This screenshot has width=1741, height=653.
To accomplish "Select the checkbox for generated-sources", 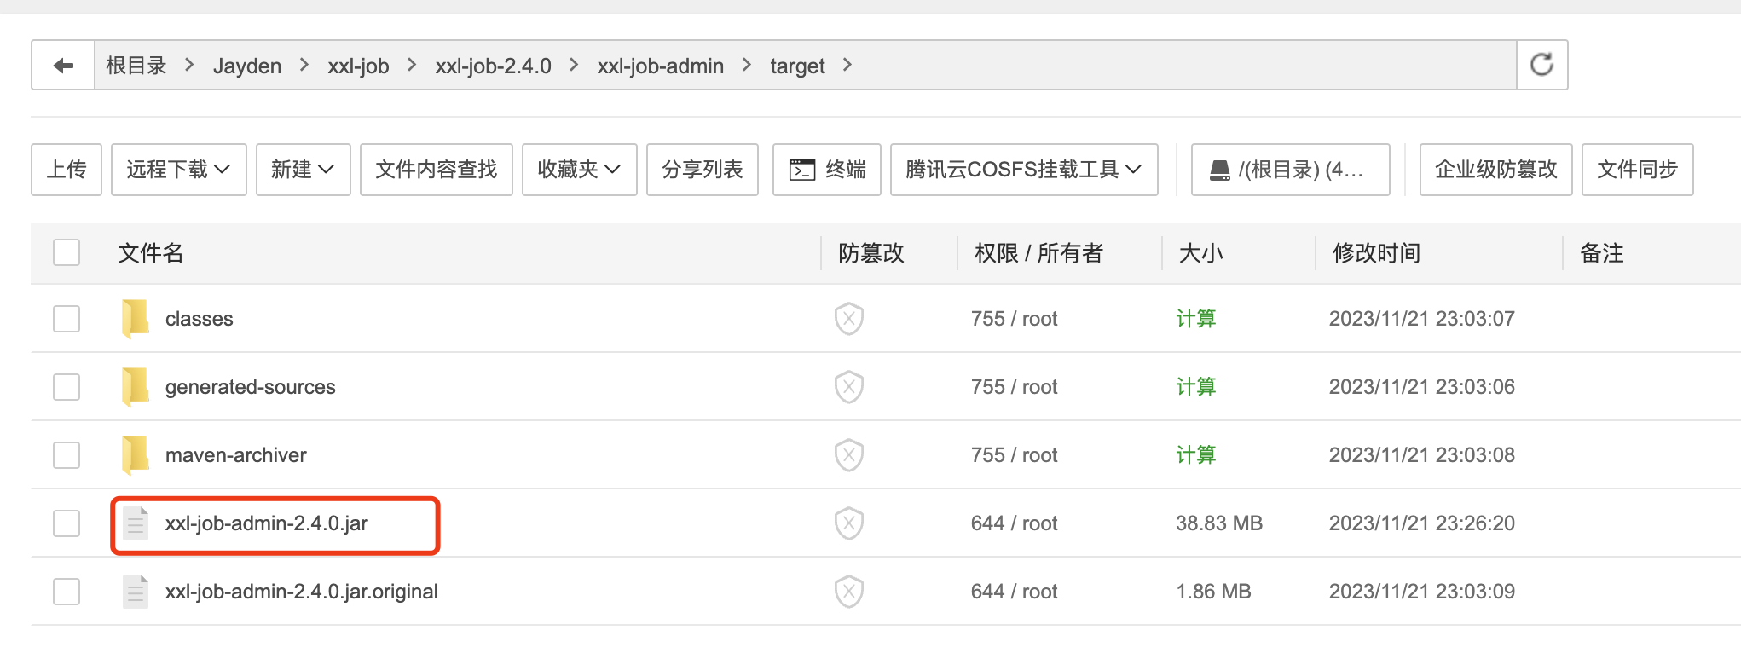I will point(66,386).
